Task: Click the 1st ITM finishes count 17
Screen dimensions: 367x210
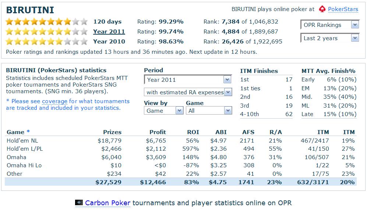Action: click(x=289, y=80)
